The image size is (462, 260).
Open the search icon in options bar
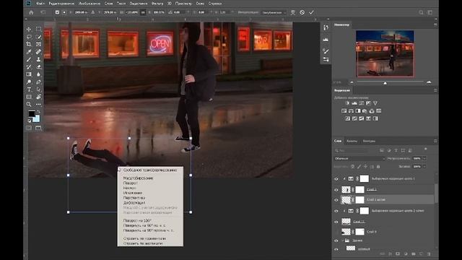pos(421,12)
